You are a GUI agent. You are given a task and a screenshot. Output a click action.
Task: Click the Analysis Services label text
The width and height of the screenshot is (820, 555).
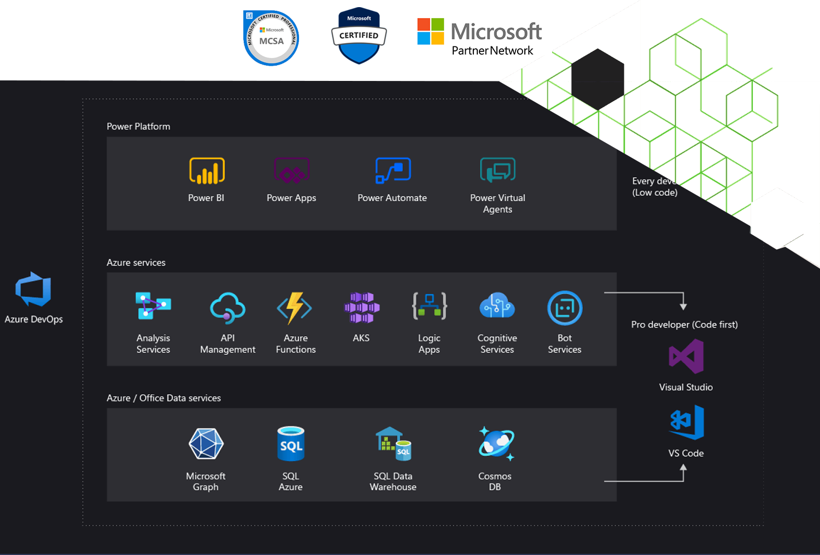pos(153,343)
